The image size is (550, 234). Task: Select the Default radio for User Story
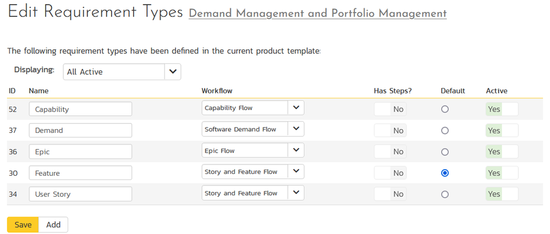(x=445, y=194)
